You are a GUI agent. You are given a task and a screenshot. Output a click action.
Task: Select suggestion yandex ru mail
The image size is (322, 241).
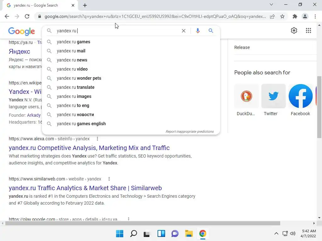pos(131,51)
